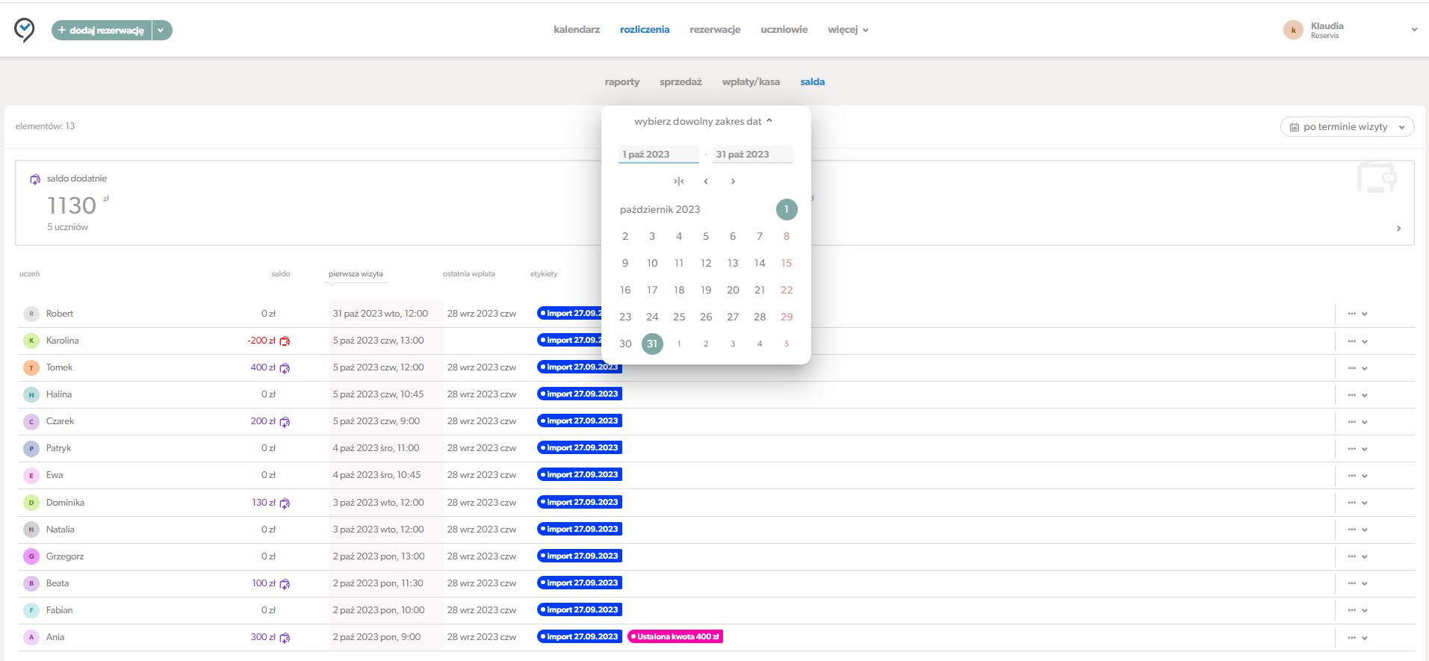
Task: Click Klaudia's avatar icon
Action: click(x=1293, y=30)
